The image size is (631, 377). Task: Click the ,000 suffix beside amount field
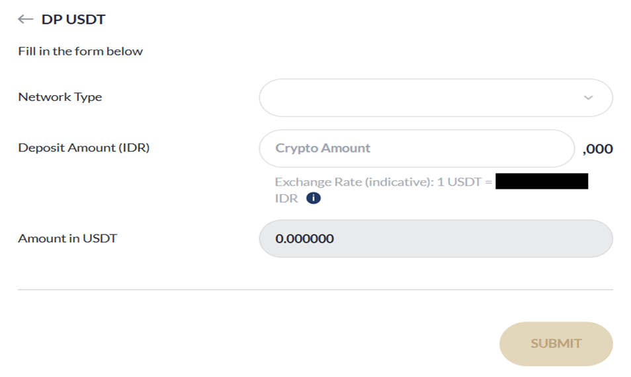click(x=598, y=149)
